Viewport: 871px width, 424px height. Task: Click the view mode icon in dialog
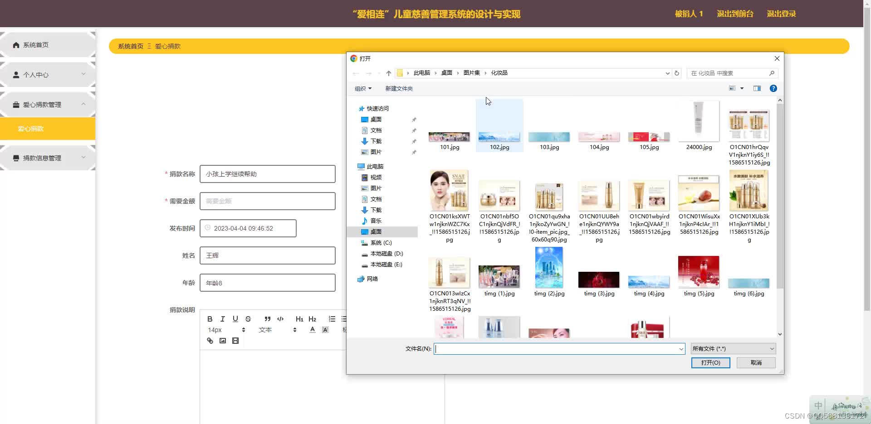point(732,88)
